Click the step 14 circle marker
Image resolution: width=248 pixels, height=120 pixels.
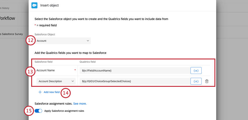(x=66, y=93)
